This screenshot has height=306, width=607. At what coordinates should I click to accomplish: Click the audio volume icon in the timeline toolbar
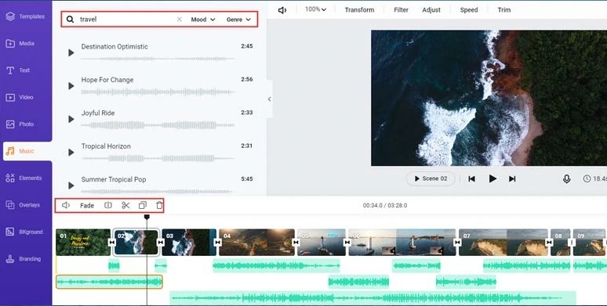pos(66,206)
